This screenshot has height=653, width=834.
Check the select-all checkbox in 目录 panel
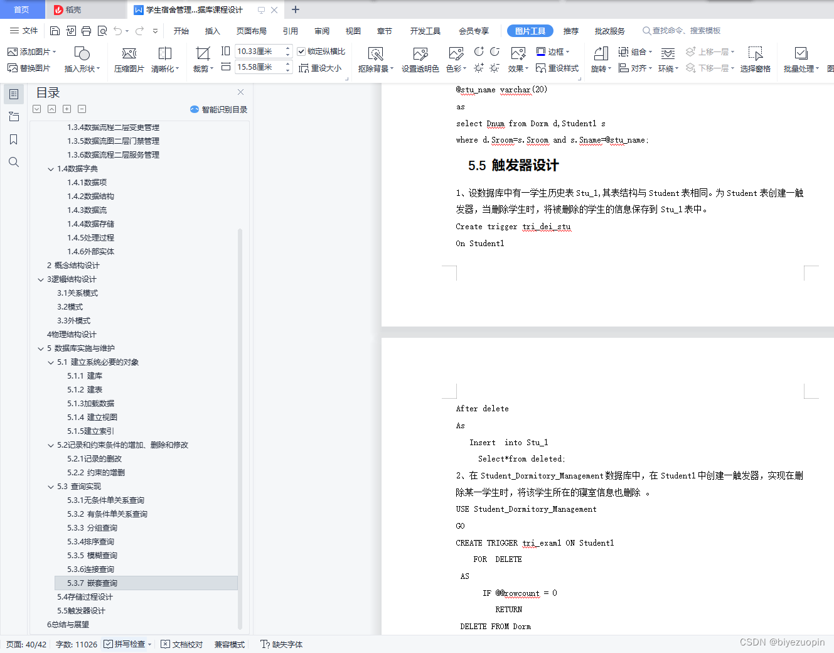coord(36,109)
